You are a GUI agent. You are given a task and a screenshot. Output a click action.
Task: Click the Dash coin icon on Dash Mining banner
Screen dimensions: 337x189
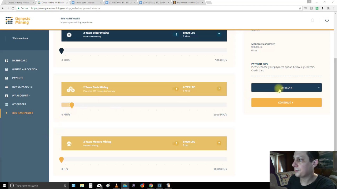(x=71, y=89)
